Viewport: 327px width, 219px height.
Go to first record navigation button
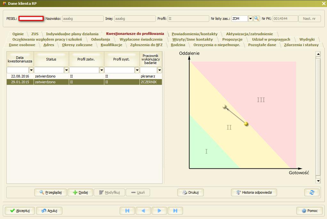[x=127, y=211]
